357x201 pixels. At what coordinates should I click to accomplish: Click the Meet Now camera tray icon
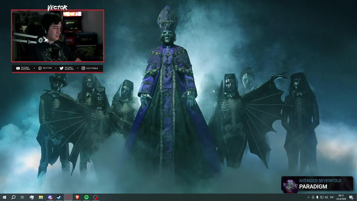(313, 197)
